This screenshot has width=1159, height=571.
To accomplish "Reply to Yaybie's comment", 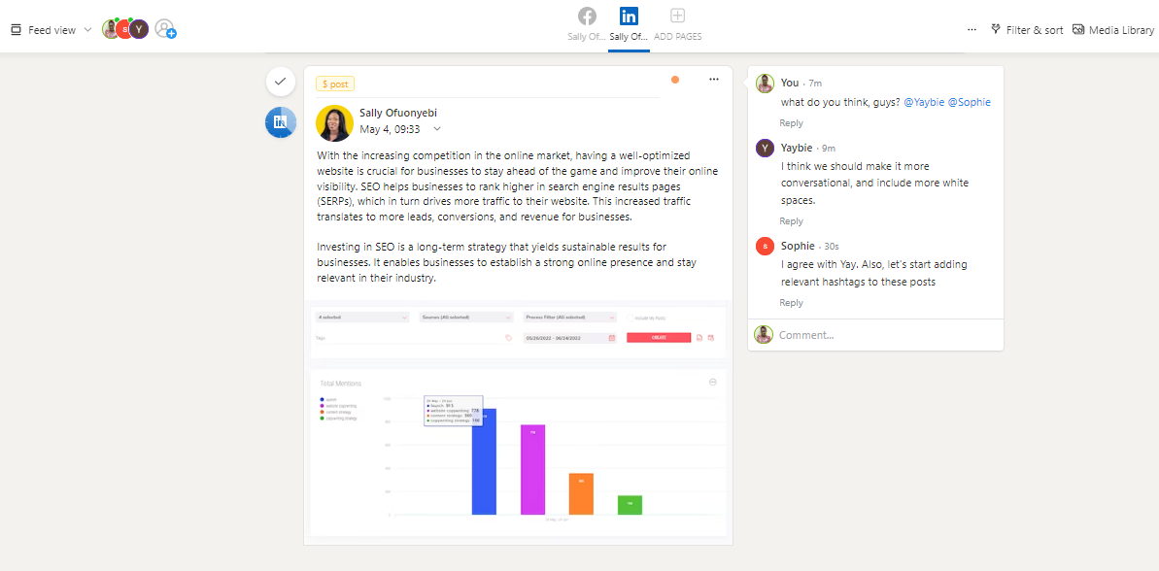I will pos(791,221).
